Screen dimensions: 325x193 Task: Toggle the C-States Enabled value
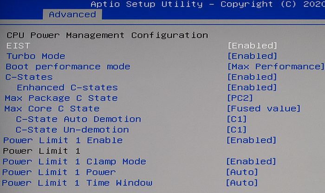point(252,77)
